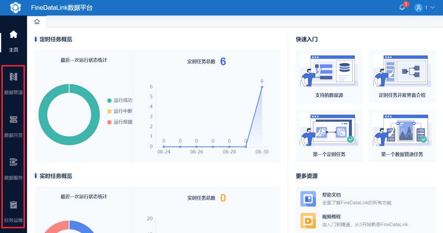The height and width of the screenshot is (233, 443).
Task: Open 数据开发 in the sidebar
Action: 13,127
